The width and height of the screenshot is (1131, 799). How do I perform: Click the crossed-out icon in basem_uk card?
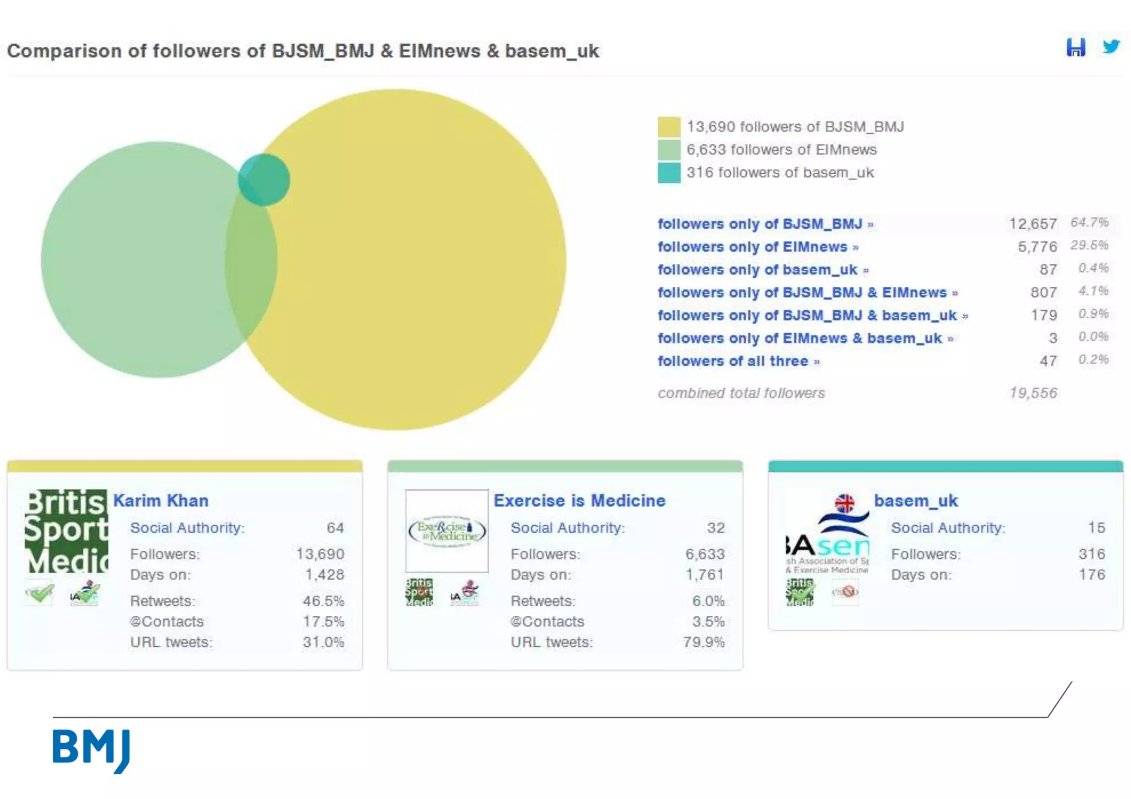(x=845, y=593)
